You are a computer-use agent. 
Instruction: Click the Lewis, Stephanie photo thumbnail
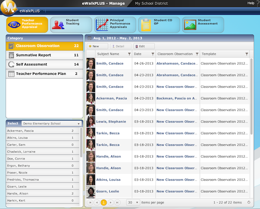tap(91, 122)
